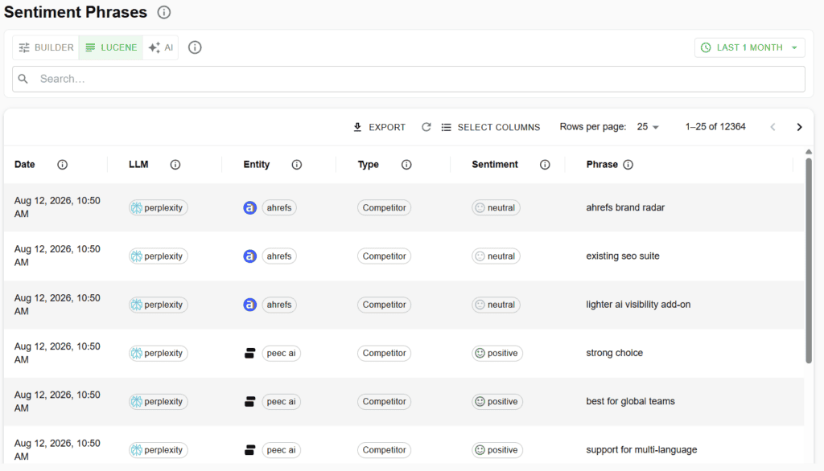Click the Phrase column info icon

pos(628,165)
